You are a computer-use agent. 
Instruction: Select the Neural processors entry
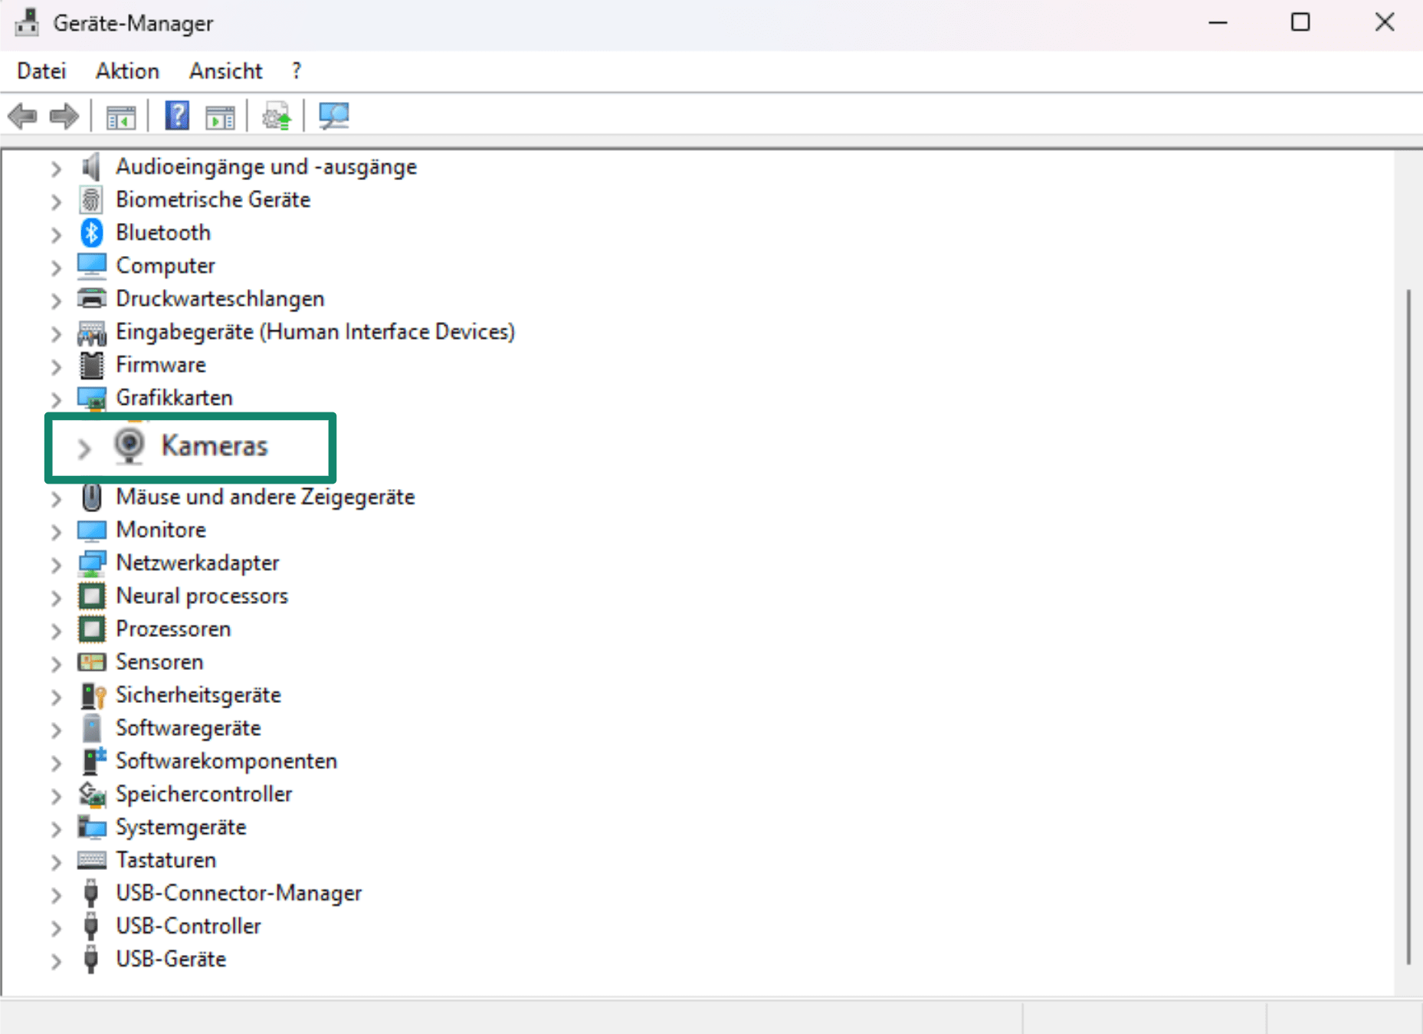(202, 596)
